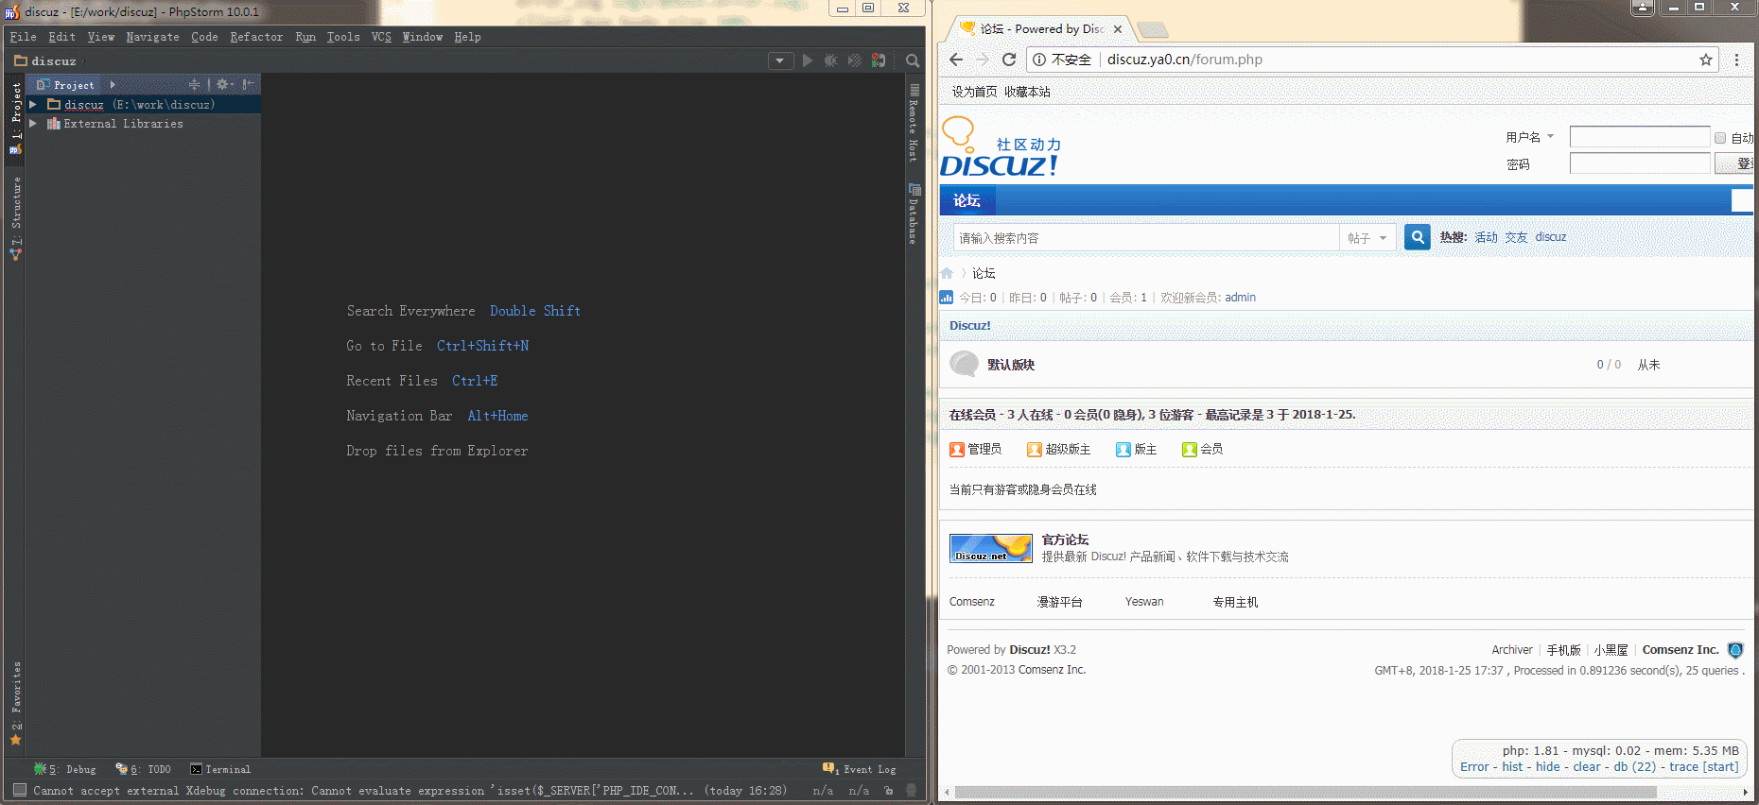Click the Chrome user profile icon
This screenshot has width=1759, height=805.
click(x=1643, y=8)
